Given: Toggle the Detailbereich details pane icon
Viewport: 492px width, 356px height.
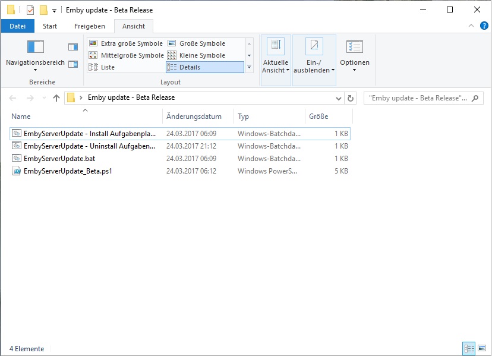Looking at the screenshot, I should point(73,64).
